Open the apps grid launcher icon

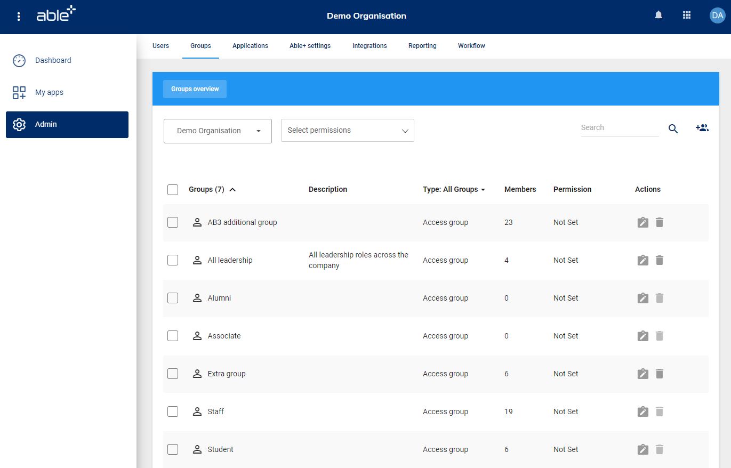click(x=687, y=15)
